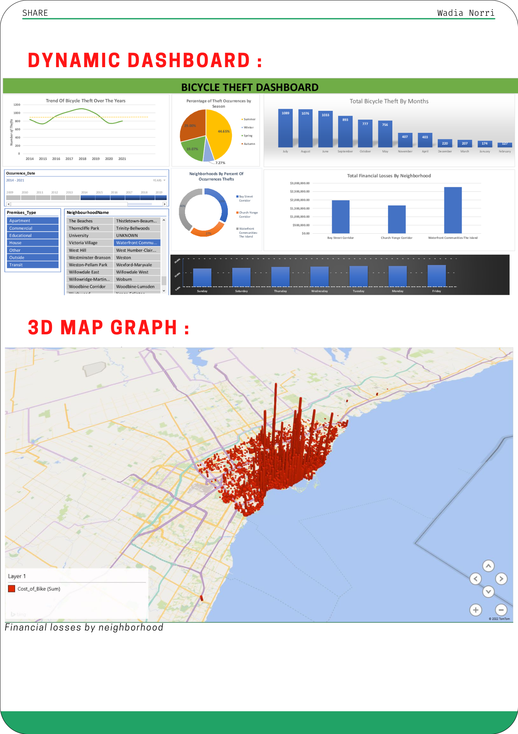Deselect highlighted Waterfront Commu neighbourhood
This screenshot has height=734, width=518.
(x=137, y=243)
